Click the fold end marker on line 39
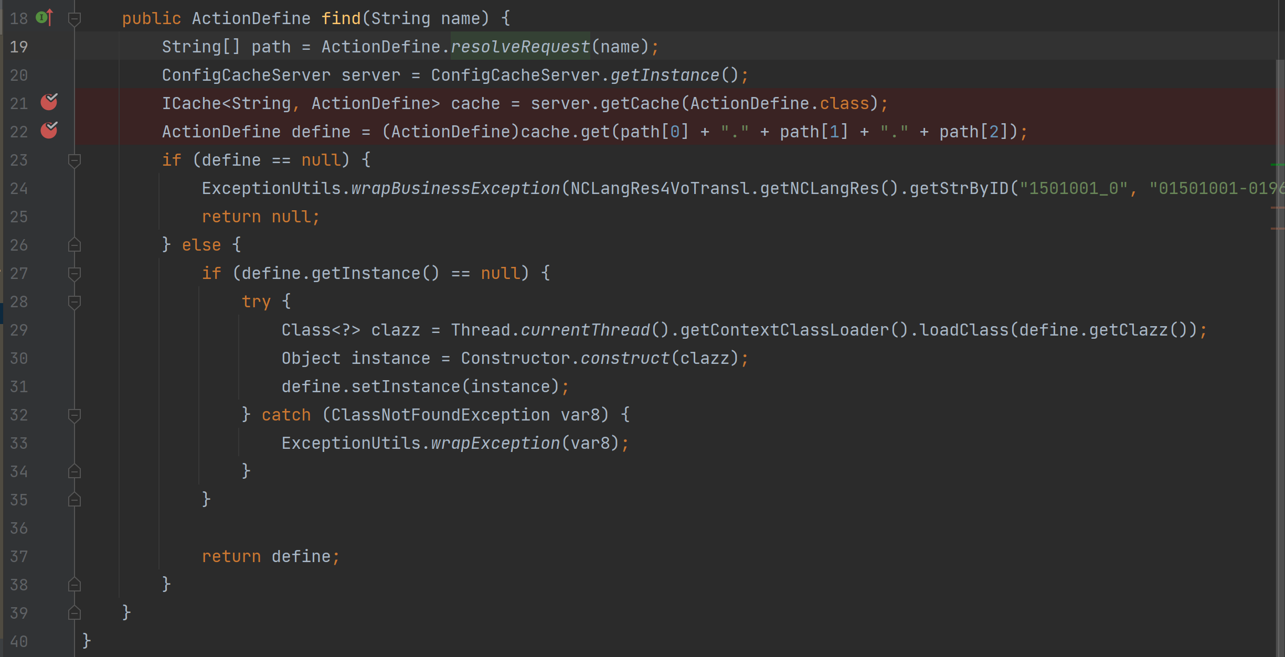 point(75,613)
